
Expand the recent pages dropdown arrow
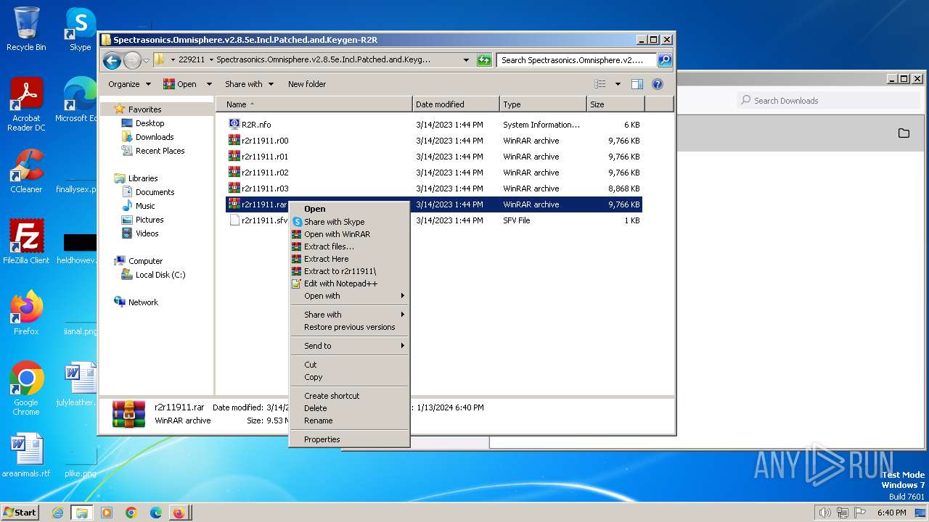(146, 60)
